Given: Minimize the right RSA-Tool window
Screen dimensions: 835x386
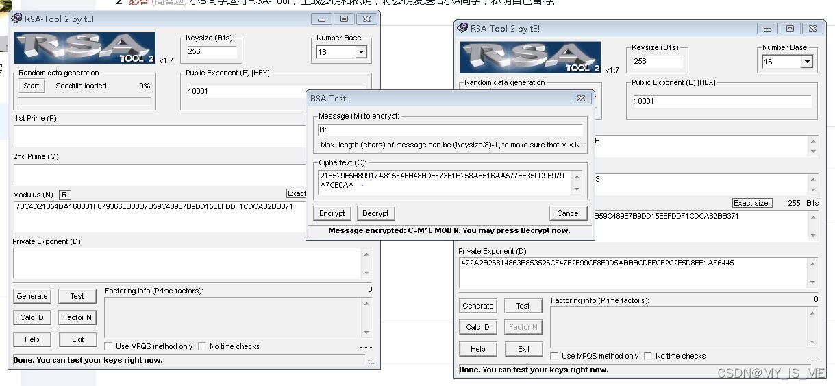Looking at the screenshot, I should coord(767,29).
